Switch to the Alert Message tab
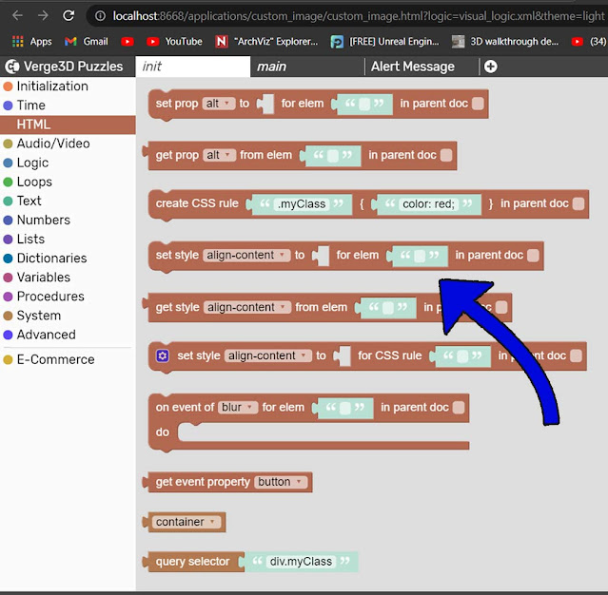Screen dimensions: 608x595 pos(422,67)
